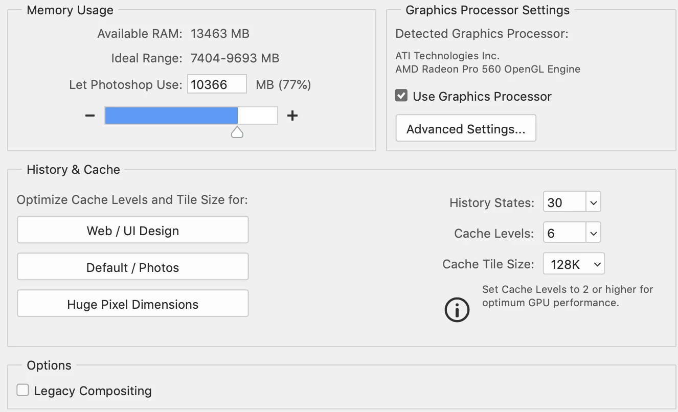The image size is (678, 412).
Task: Apply the Huge Pixel Dimensions preset
Action: pyautogui.click(x=133, y=304)
